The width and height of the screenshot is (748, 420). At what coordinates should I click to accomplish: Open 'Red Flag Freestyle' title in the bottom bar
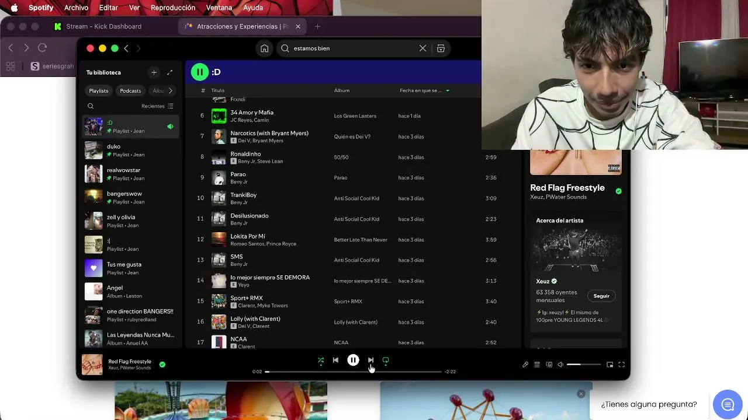[130, 362]
